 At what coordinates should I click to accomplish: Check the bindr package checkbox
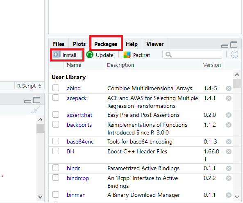coord(56,168)
